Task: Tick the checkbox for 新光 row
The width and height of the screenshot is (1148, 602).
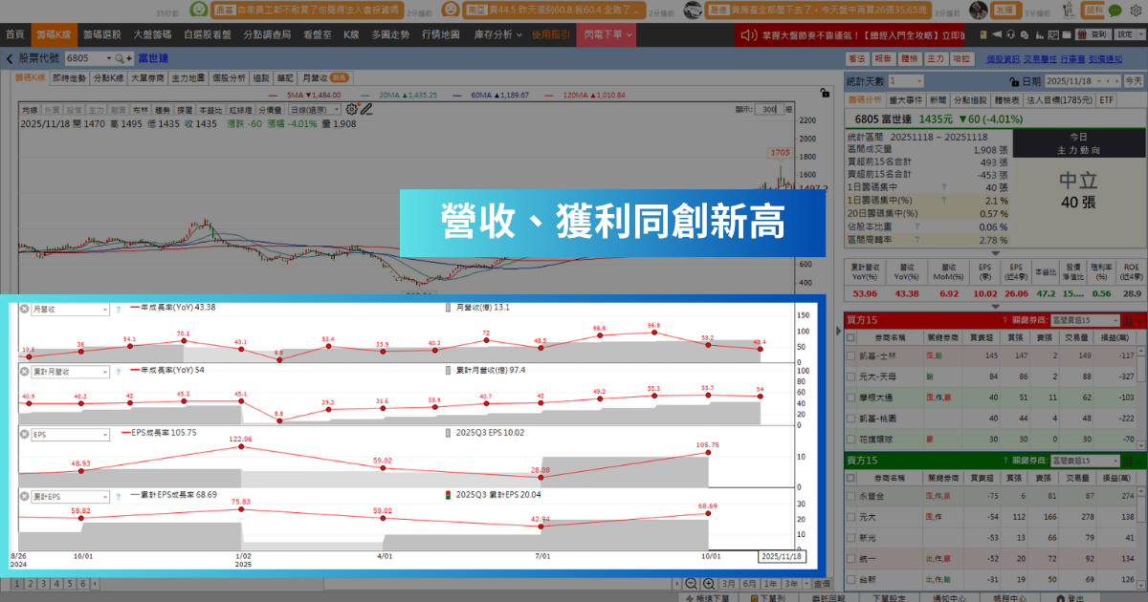Action: [852, 537]
